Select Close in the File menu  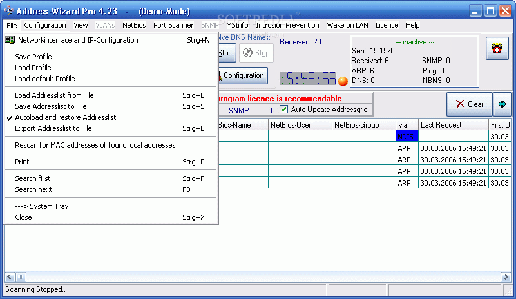pos(111,217)
